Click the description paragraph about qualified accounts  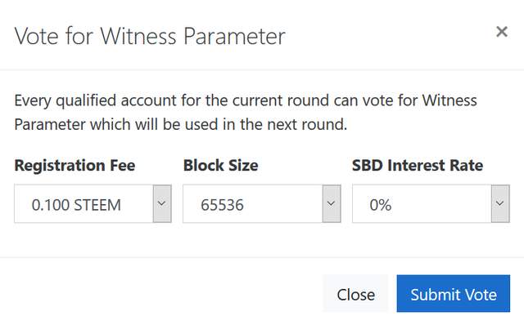coord(246,113)
